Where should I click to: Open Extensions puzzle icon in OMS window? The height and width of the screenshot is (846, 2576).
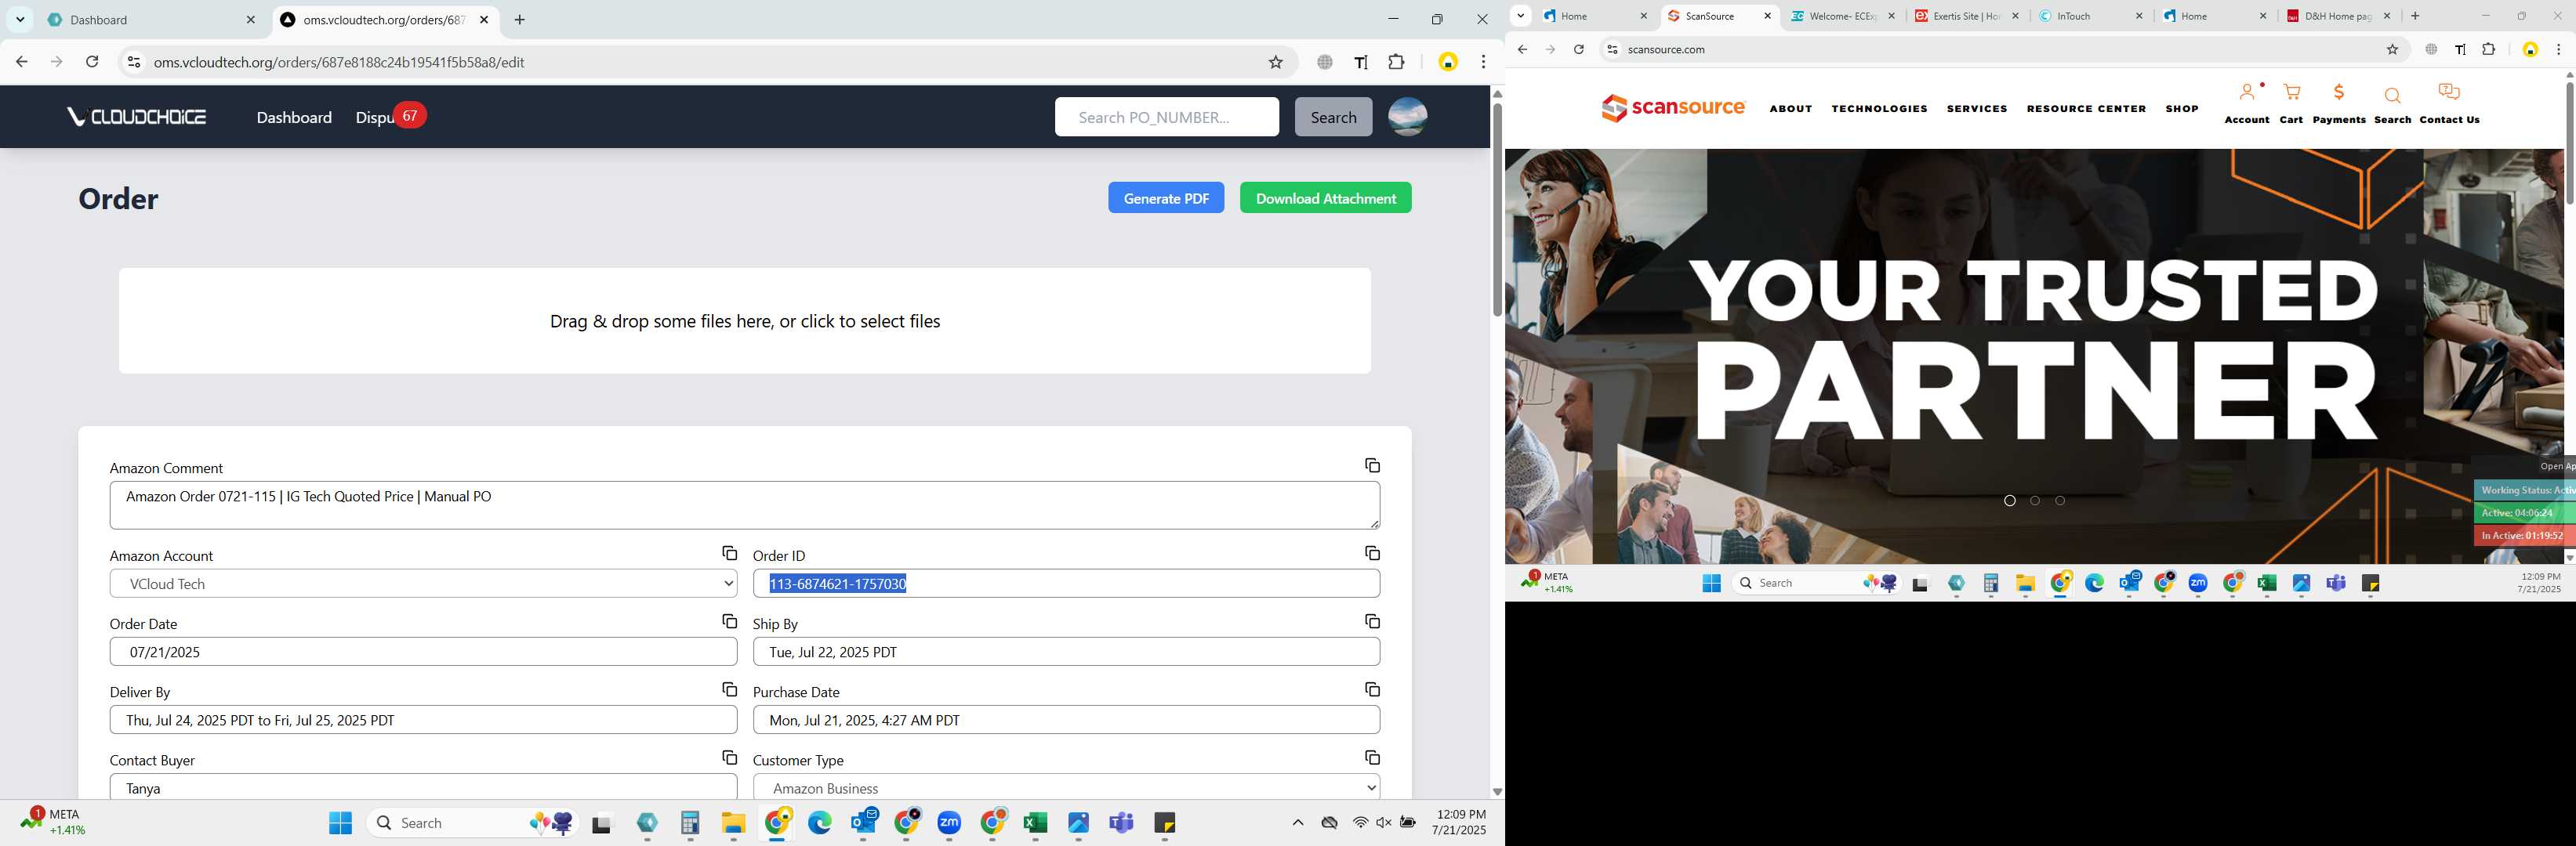[x=1396, y=62]
